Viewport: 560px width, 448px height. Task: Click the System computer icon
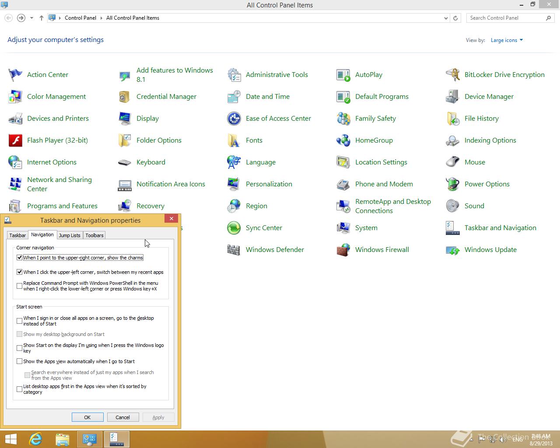[343, 228]
